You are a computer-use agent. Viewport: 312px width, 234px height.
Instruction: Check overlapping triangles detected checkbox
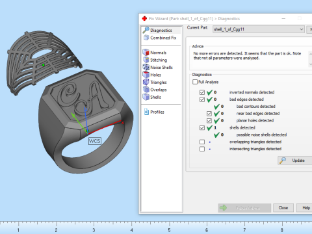202,142
